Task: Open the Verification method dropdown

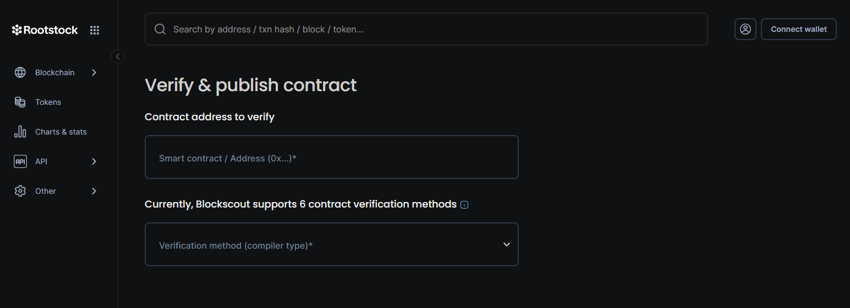Action: (x=331, y=244)
